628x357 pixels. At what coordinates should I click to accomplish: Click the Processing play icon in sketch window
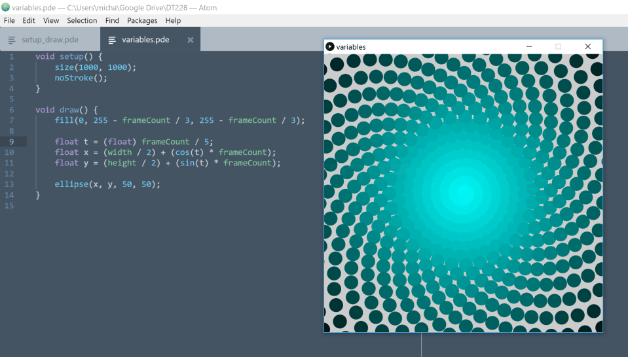click(x=330, y=46)
